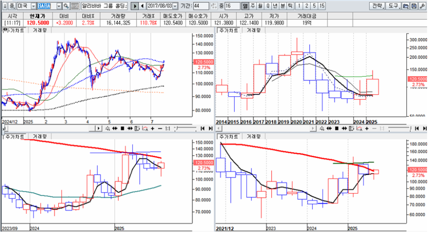
Task: Click the yearly chart scrollbar left arrow
Action: pos(218,129)
